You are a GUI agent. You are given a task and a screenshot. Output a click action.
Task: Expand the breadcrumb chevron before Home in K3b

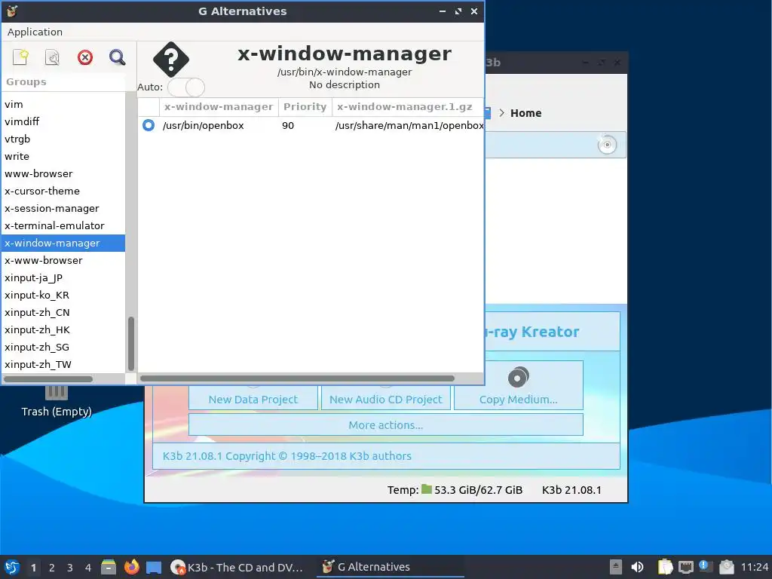[x=501, y=113]
